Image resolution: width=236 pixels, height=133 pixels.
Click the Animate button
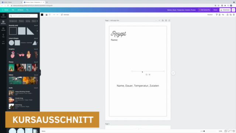click(65, 15)
